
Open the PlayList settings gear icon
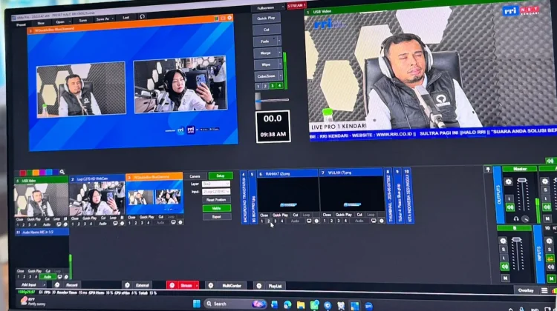click(x=259, y=286)
